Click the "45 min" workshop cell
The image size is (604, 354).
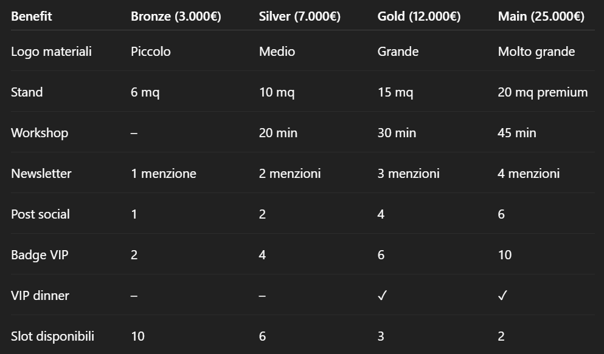[x=516, y=133]
